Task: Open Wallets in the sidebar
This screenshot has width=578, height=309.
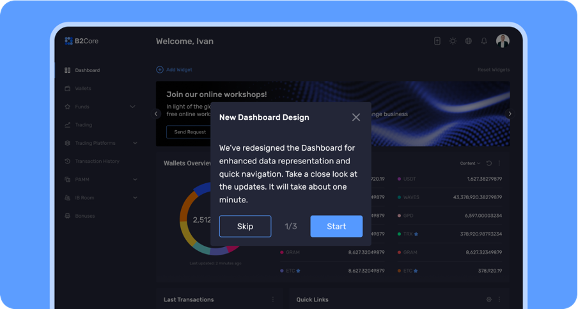Action: [83, 89]
